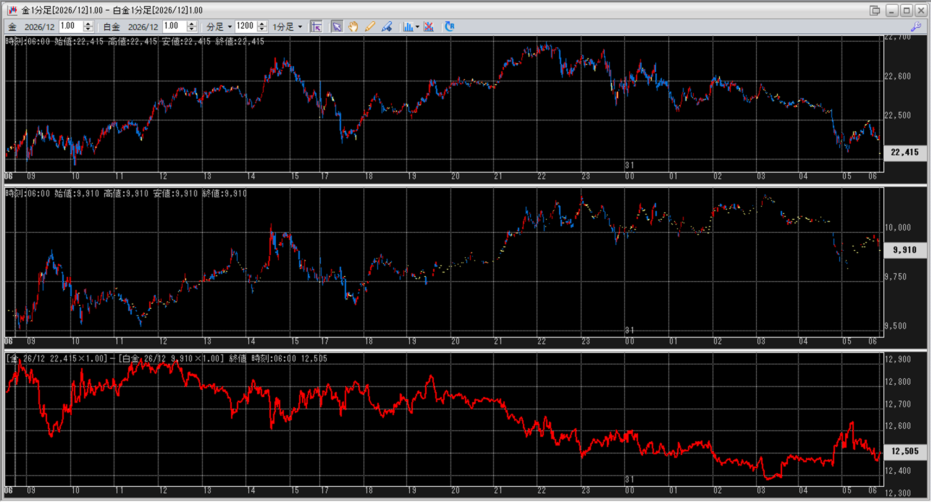Select the pencil trendline drawing tool

(370, 27)
